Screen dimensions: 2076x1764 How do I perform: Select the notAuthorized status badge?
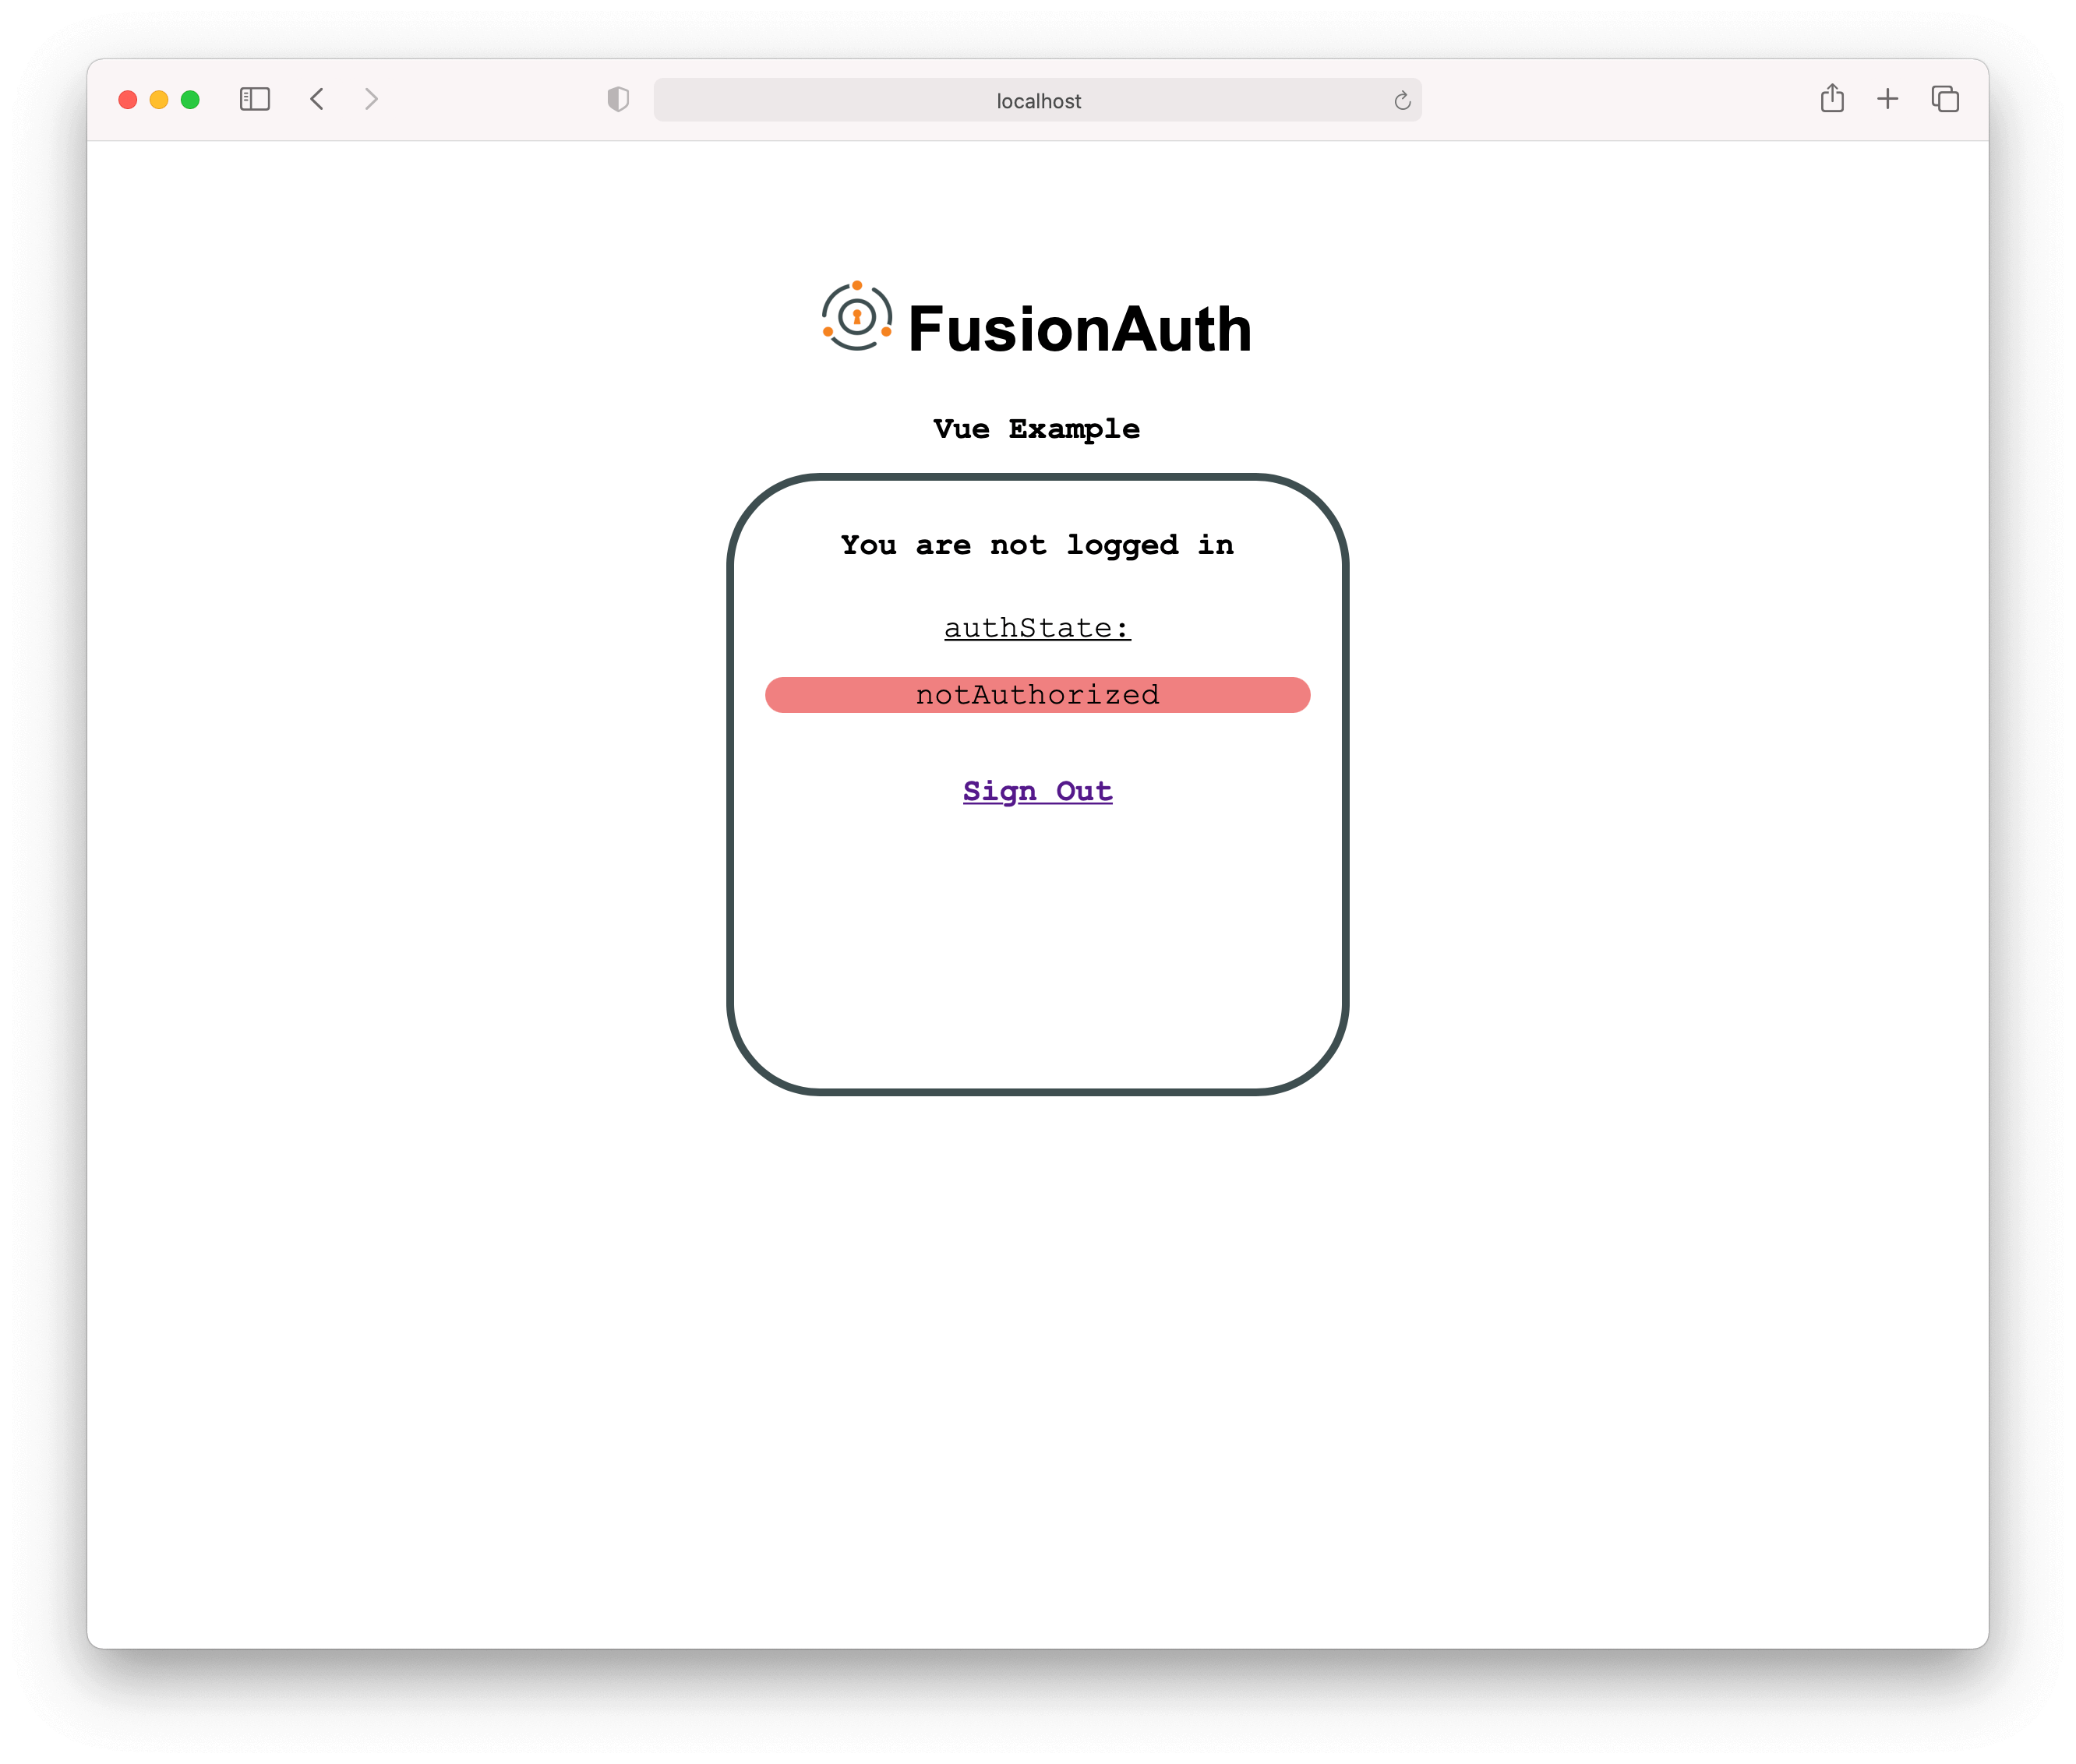tap(1037, 694)
